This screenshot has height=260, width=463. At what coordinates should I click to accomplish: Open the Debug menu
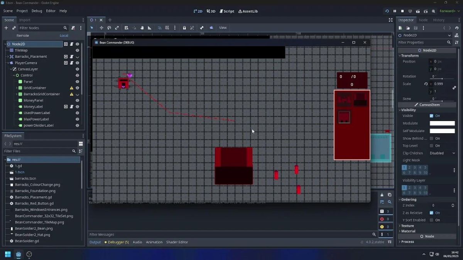coord(37,11)
